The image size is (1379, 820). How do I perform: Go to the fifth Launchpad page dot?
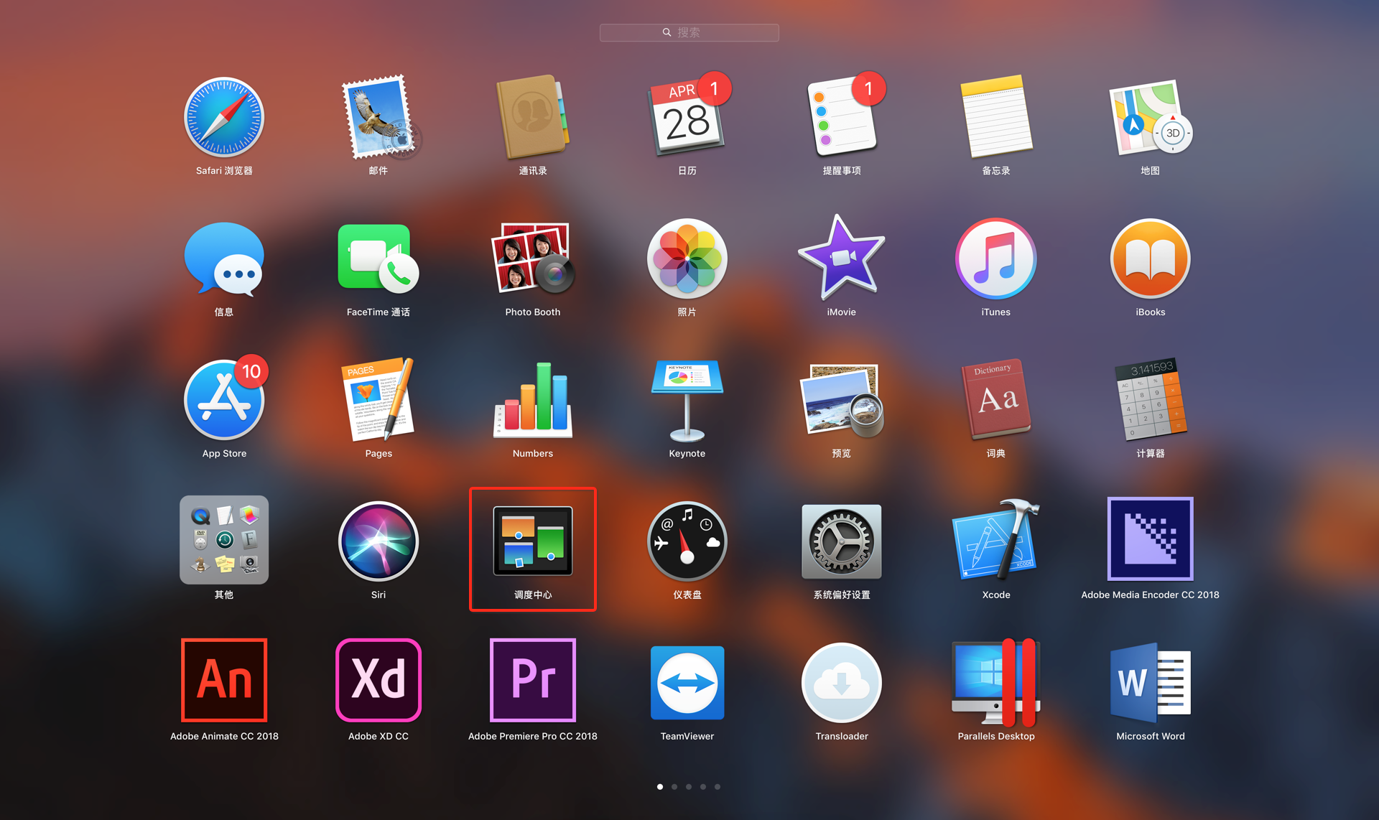coord(718,787)
